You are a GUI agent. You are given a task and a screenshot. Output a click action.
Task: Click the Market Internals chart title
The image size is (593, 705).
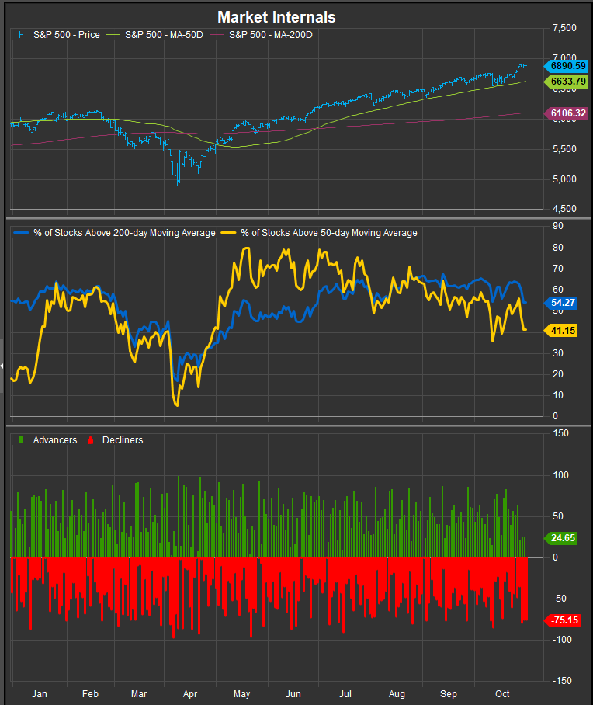(276, 16)
